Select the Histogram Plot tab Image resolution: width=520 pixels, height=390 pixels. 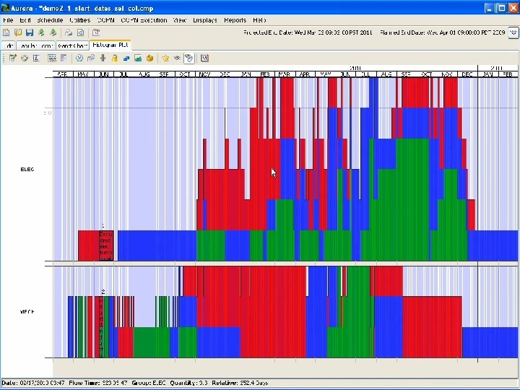110,45
